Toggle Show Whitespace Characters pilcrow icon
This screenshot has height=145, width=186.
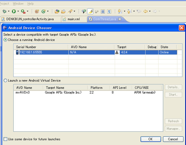(109, 11)
